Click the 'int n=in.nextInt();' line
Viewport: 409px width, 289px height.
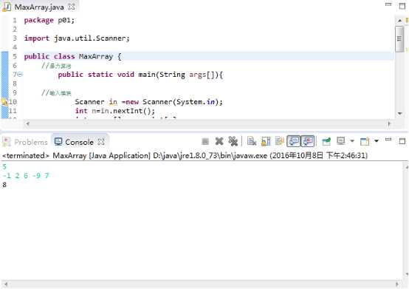pos(115,111)
